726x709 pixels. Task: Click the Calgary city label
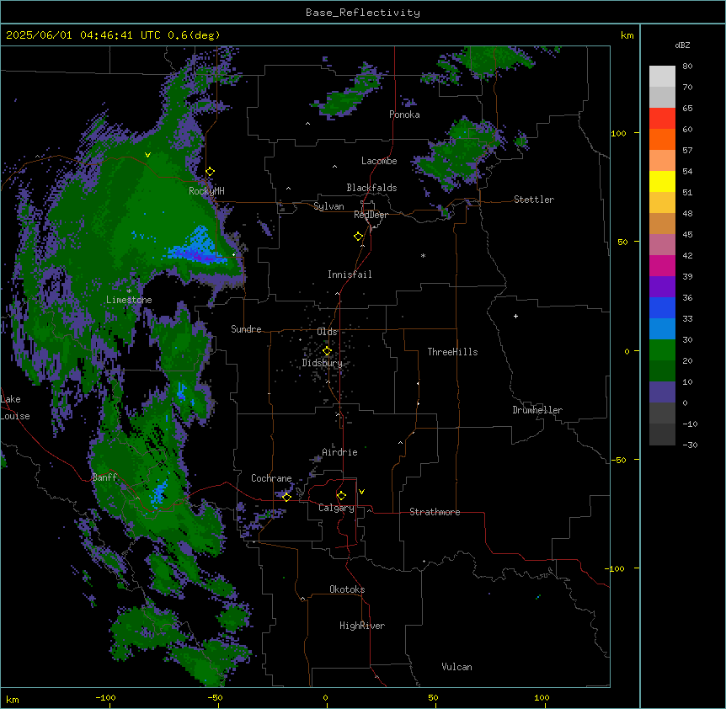[x=336, y=508]
